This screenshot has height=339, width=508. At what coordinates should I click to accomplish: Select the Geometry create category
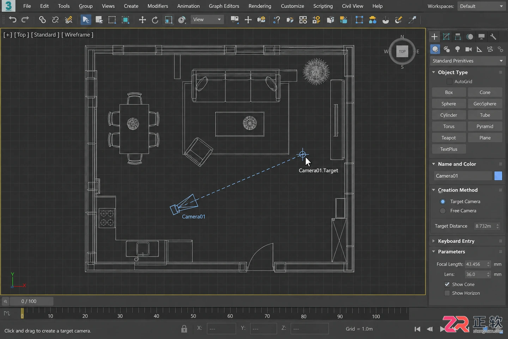click(435, 49)
